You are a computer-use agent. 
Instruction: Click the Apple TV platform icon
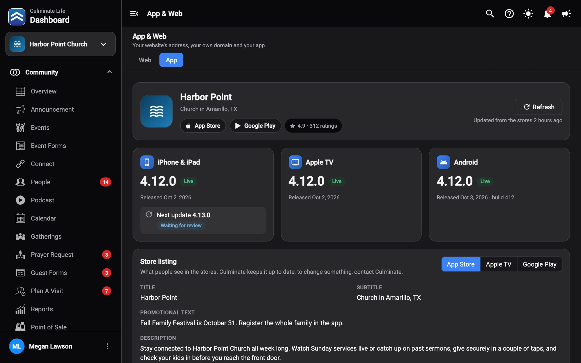(x=295, y=162)
